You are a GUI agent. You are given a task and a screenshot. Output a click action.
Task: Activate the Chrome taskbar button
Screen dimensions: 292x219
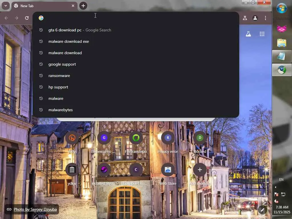pyautogui.click(x=282, y=70)
